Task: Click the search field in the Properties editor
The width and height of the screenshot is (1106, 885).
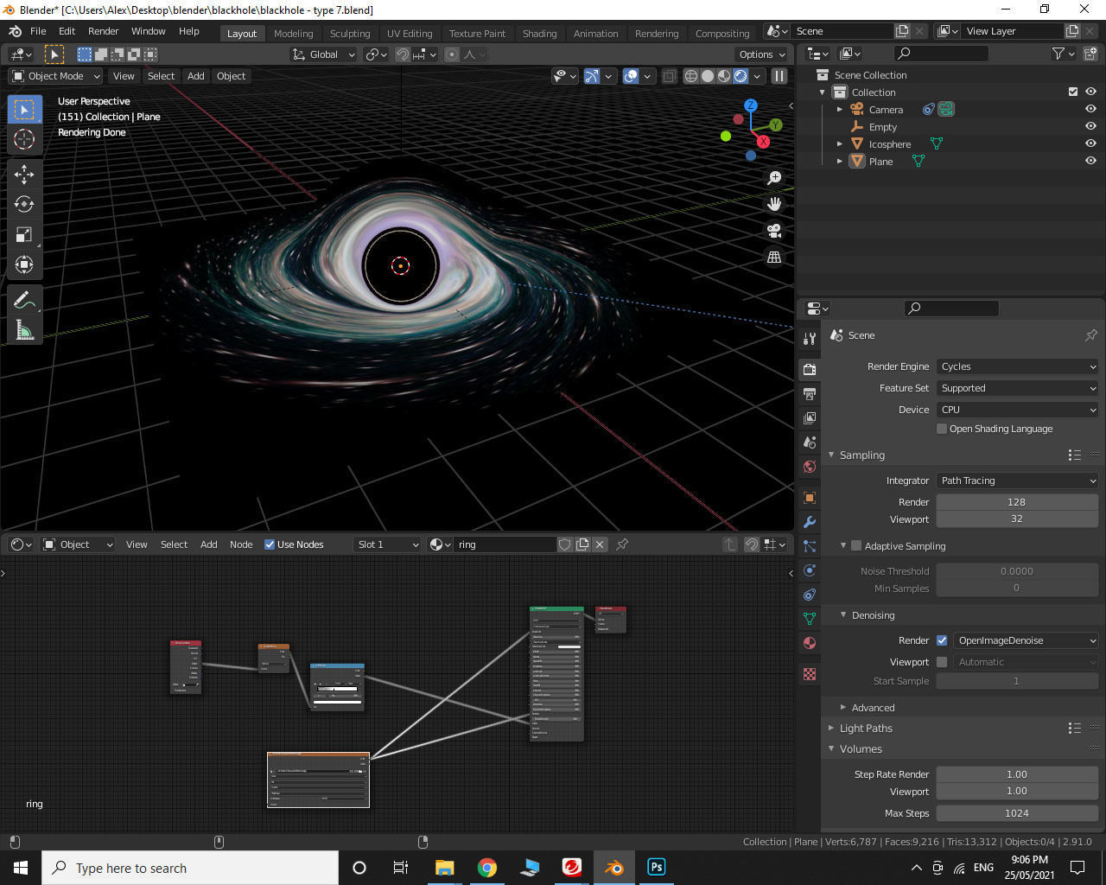Action: coord(950,308)
